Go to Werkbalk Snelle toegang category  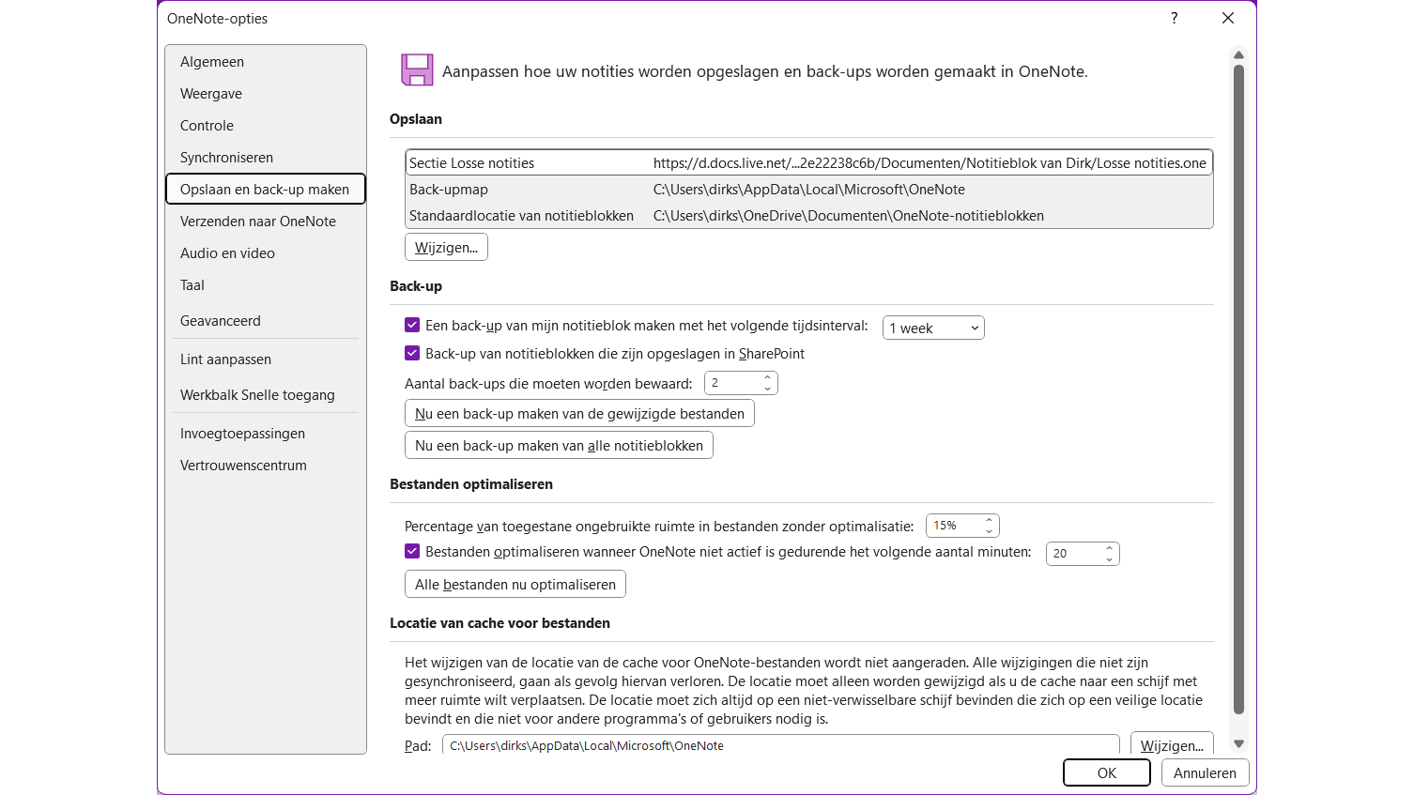coord(266,395)
